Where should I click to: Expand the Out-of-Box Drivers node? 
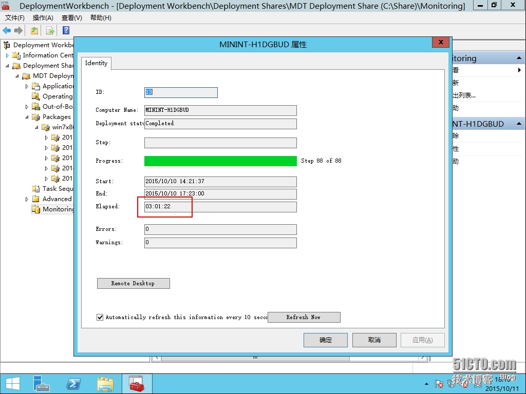coord(27,107)
